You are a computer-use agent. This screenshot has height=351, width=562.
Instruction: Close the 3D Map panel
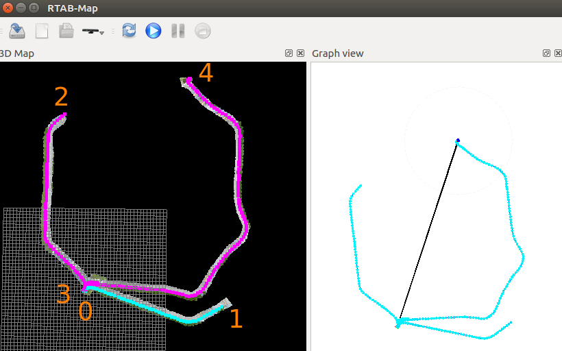click(300, 53)
